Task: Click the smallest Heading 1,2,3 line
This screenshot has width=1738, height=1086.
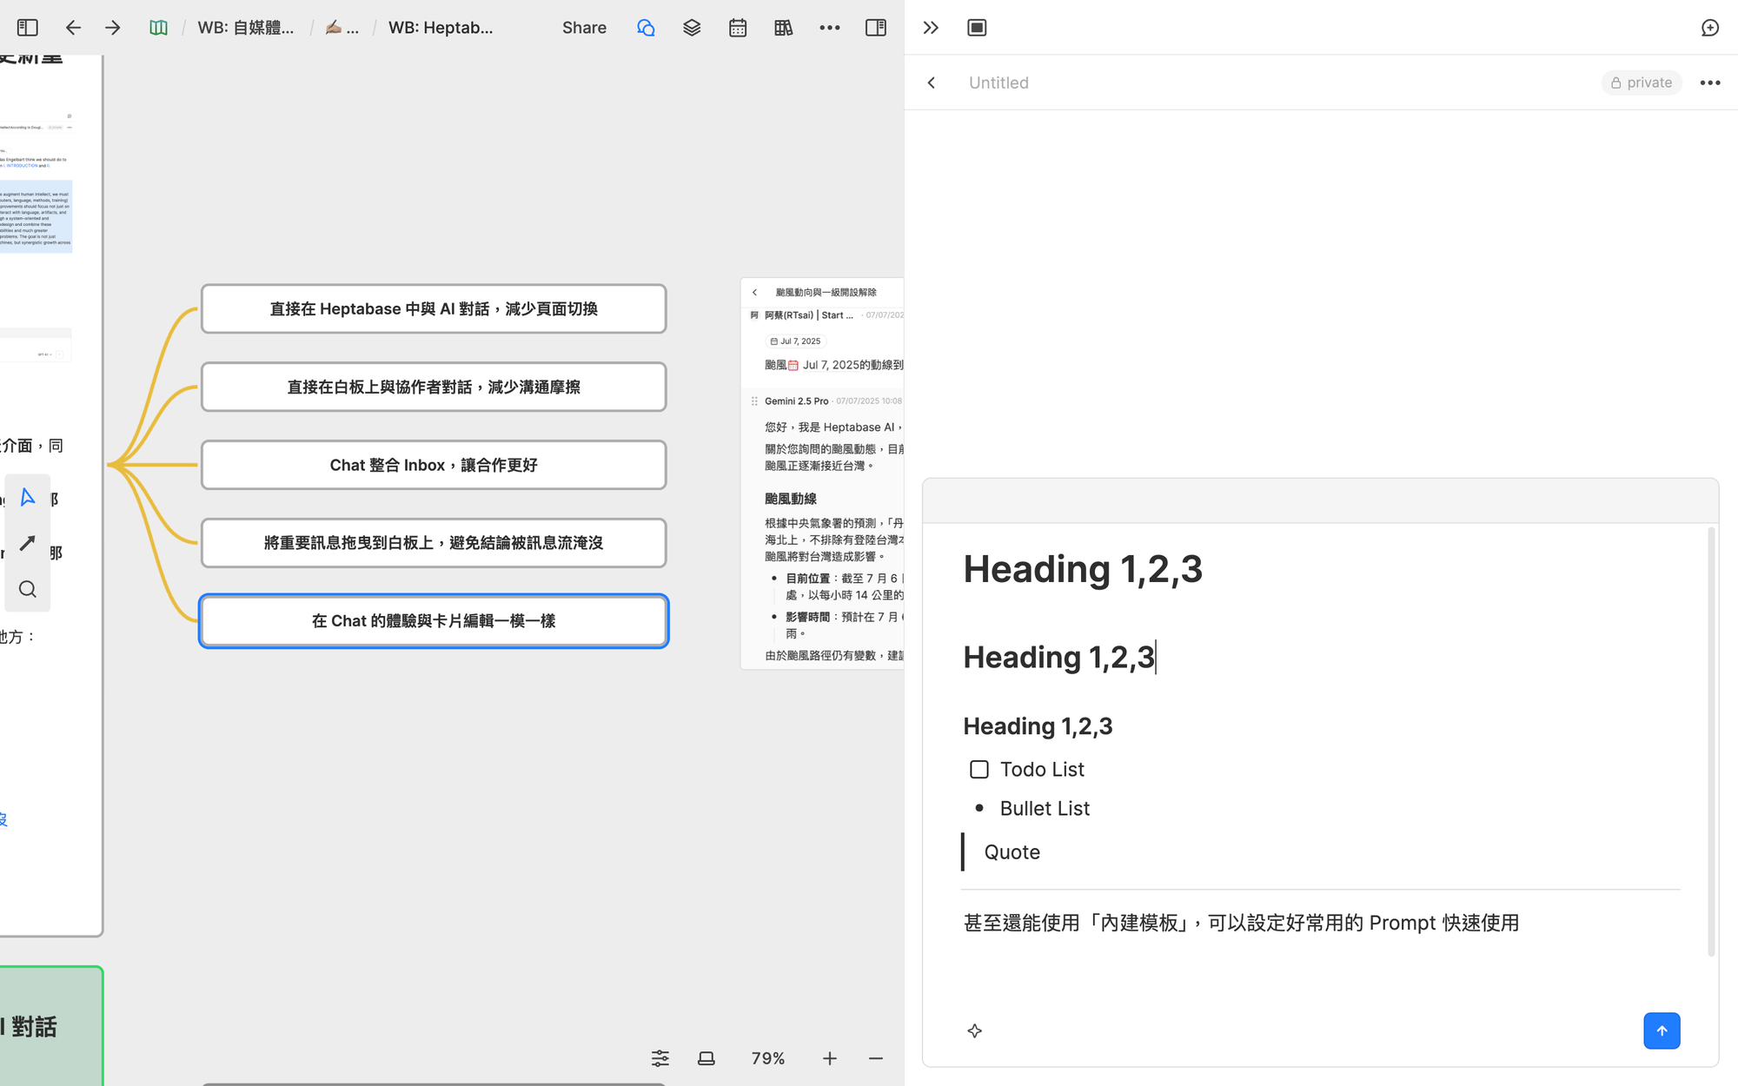Action: (x=1038, y=726)
